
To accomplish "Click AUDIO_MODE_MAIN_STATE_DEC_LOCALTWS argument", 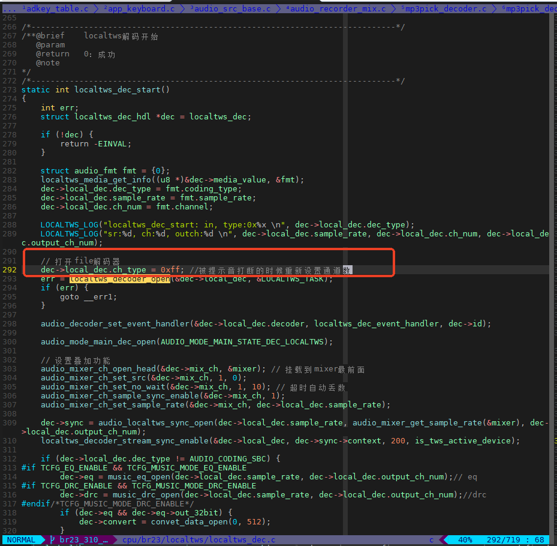I will pyautogui.click(x=242, y=341).
